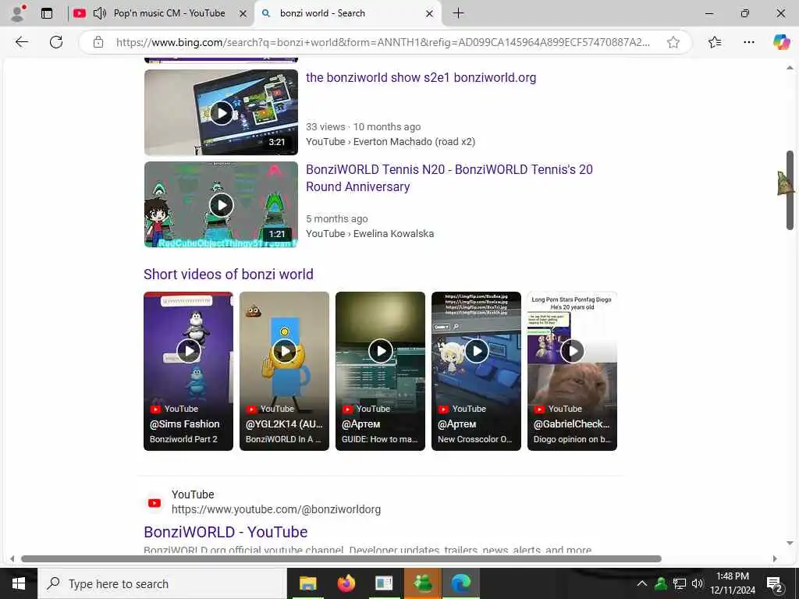Play @Sims Fashion Bonziworld Part 2 short
The height and width of the screenshot is (599, 799).
click(189, 370)
